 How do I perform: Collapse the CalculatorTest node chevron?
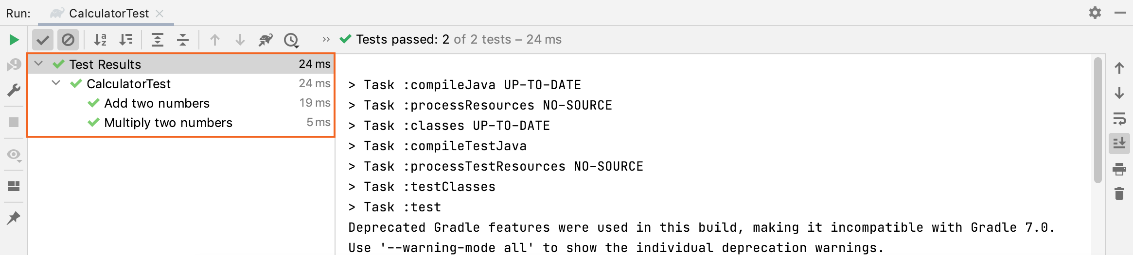pos(56,83)
